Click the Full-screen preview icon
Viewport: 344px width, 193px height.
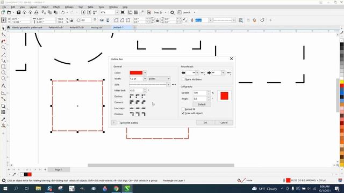[x=123, y=12]
